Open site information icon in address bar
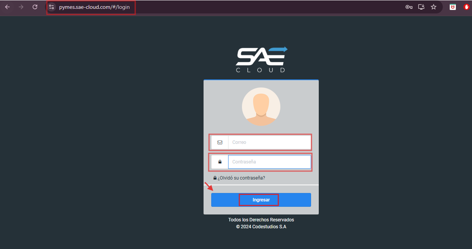Viewport: 472px width, 249px height. [x=51, y=7]
